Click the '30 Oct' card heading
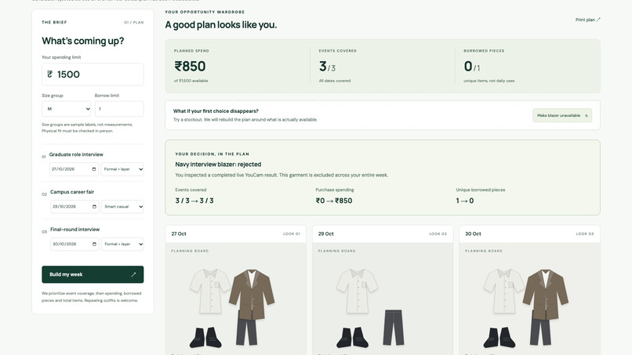This screenshot has height=355, width=632. (x=473, y=234)
